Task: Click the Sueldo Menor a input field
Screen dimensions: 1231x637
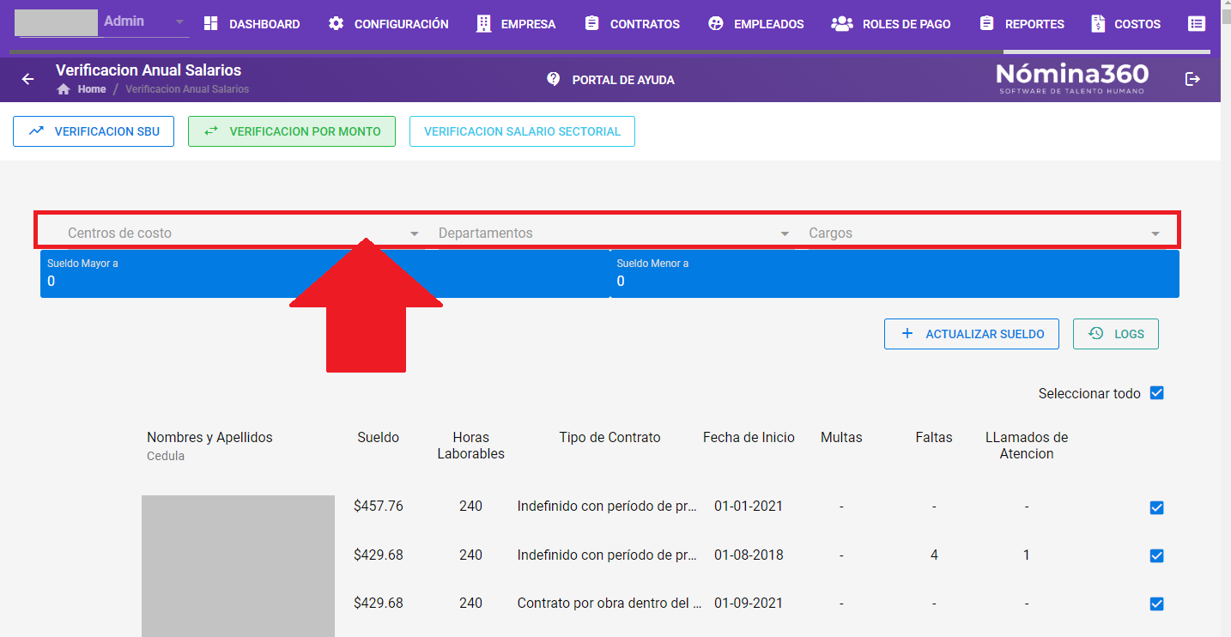Action: (x=895, y=274)
